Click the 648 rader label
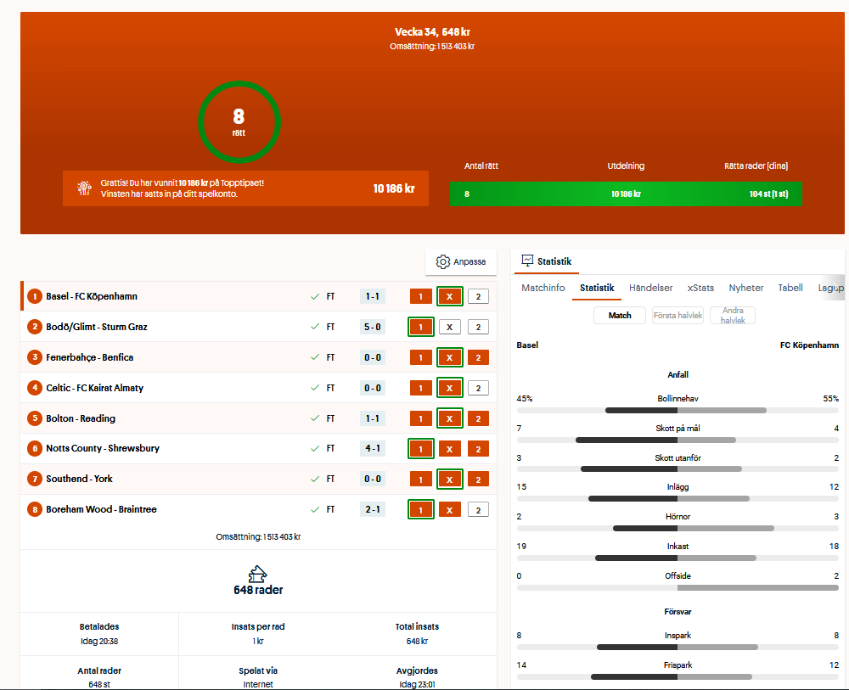Viewport: 849px width, 690px height. (x=258, y=590)
